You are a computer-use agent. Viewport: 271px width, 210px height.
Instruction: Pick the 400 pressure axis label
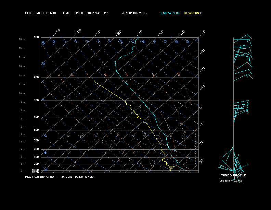coord(36,117)
